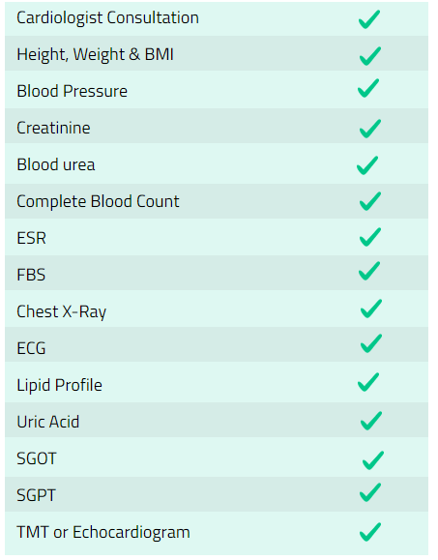Select the tick icon beside Blood urea
Image resolution: width=438 pixels, height=560 pixels.
[x=367, y=165]
